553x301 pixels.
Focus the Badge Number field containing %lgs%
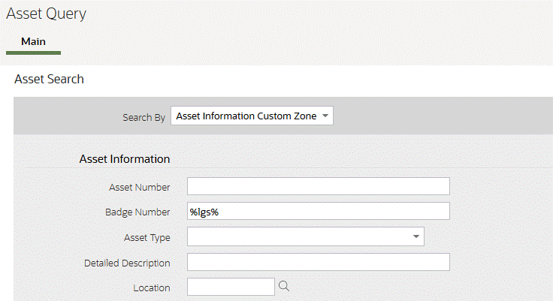click(x=318, y=212)
